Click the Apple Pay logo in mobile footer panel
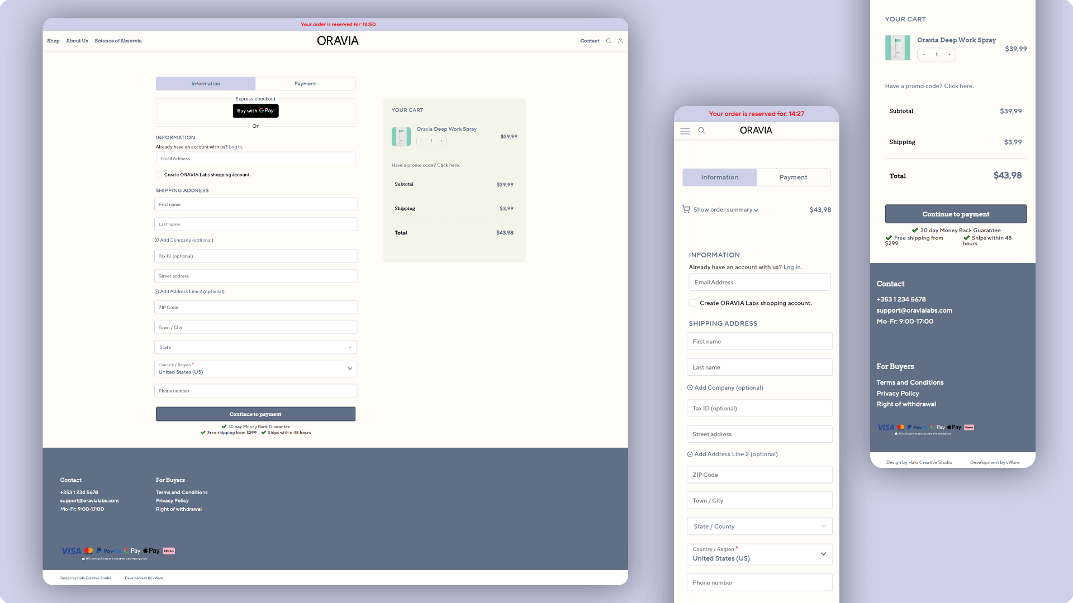The image size is (1073, 603). tap(954, 427)
